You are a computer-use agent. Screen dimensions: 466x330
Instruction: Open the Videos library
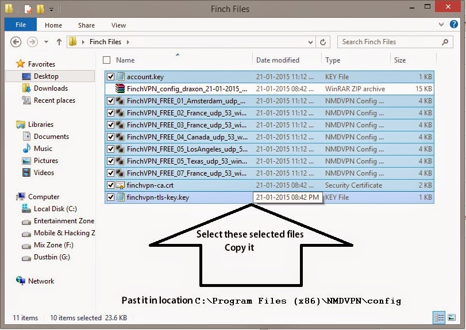click(44, 172)
